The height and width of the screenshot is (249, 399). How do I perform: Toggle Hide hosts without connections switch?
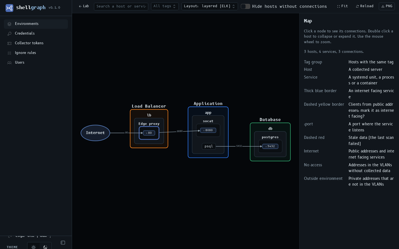tap(245, 6)
